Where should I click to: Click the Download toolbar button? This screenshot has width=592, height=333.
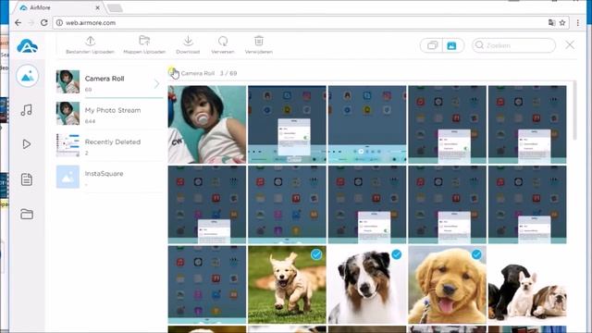coord(188,44)
